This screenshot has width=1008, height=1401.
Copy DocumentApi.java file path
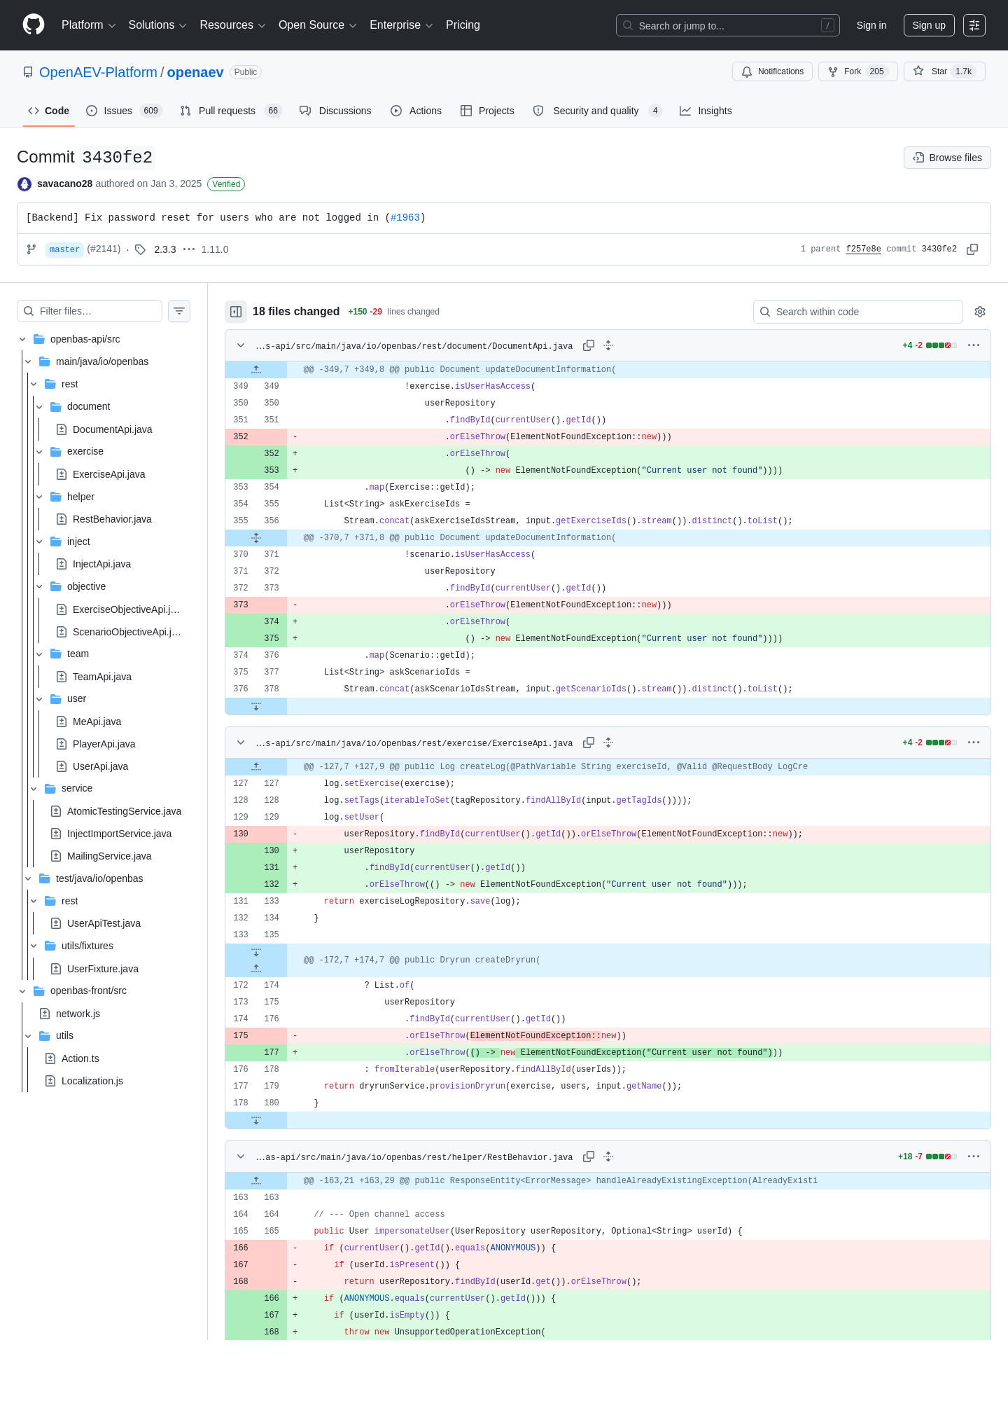pyautogui.click(x=589, y=345)
